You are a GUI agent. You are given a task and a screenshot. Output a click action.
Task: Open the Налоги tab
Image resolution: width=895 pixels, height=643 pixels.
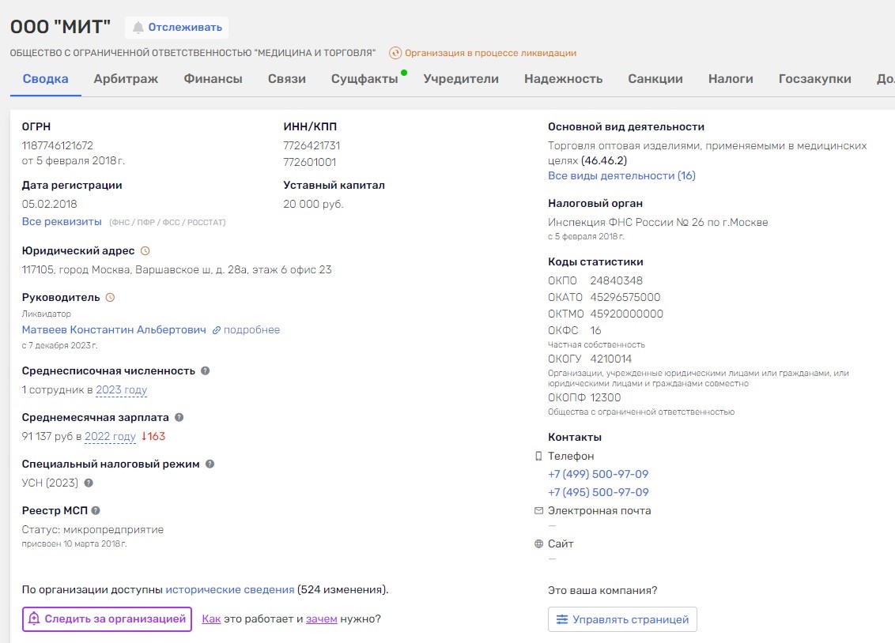(731, 79)
